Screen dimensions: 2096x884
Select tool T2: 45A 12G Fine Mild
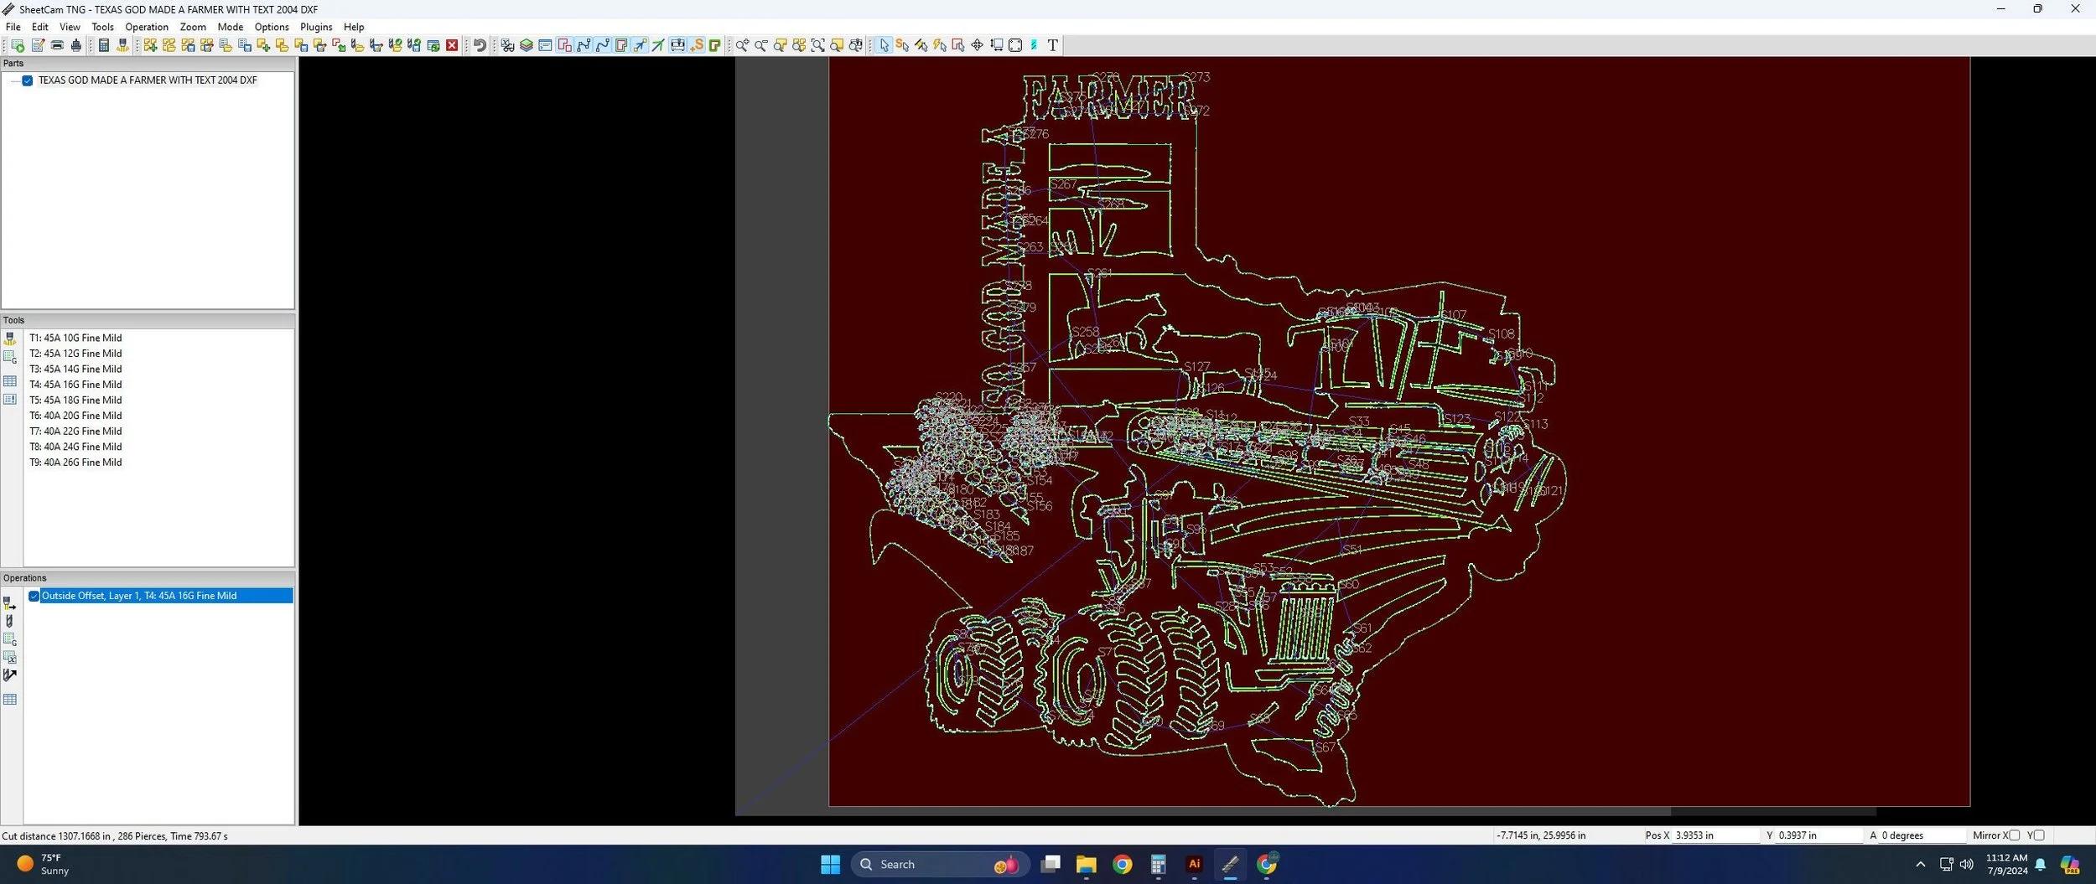(75, 354)
